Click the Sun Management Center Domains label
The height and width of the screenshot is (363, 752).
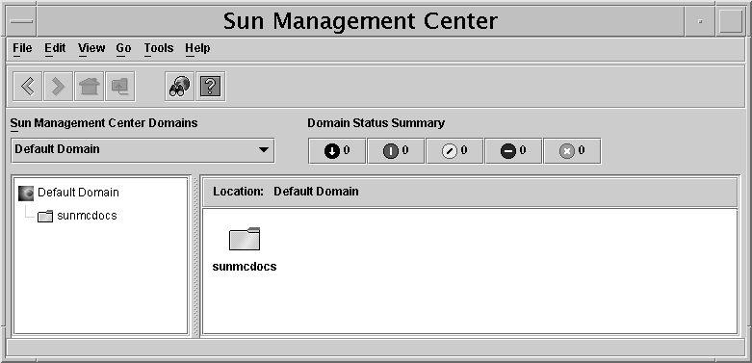click(x=104, y=123)
